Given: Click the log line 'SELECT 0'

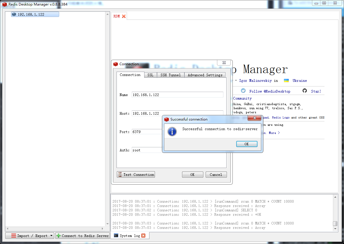Looking at the screenshot, I should tap(185, 210).
